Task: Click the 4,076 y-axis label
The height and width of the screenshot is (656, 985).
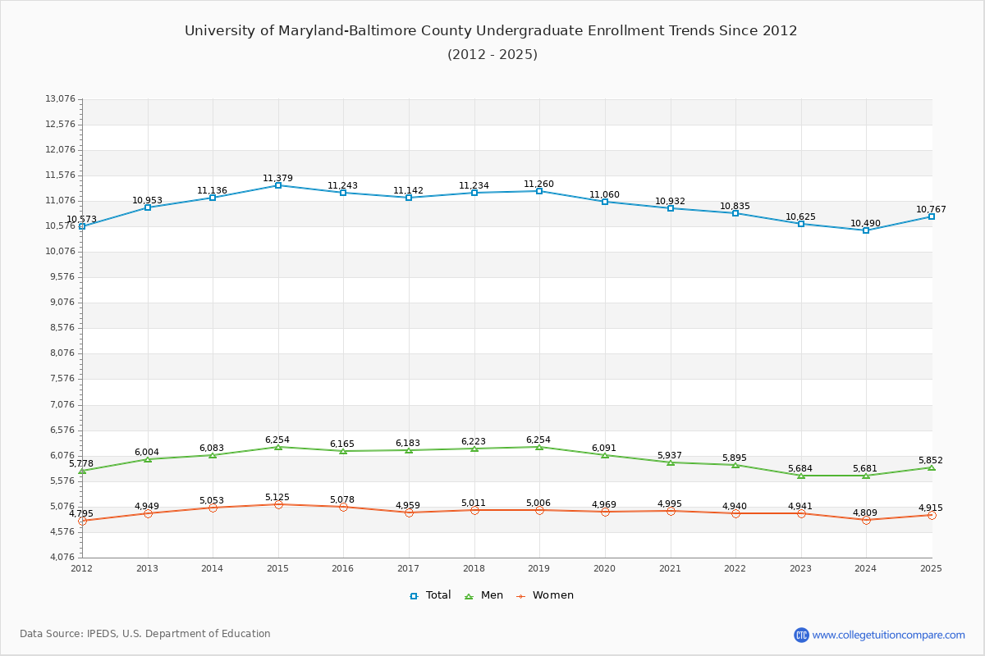Action: pyautogui.click(x=61, y=558)
